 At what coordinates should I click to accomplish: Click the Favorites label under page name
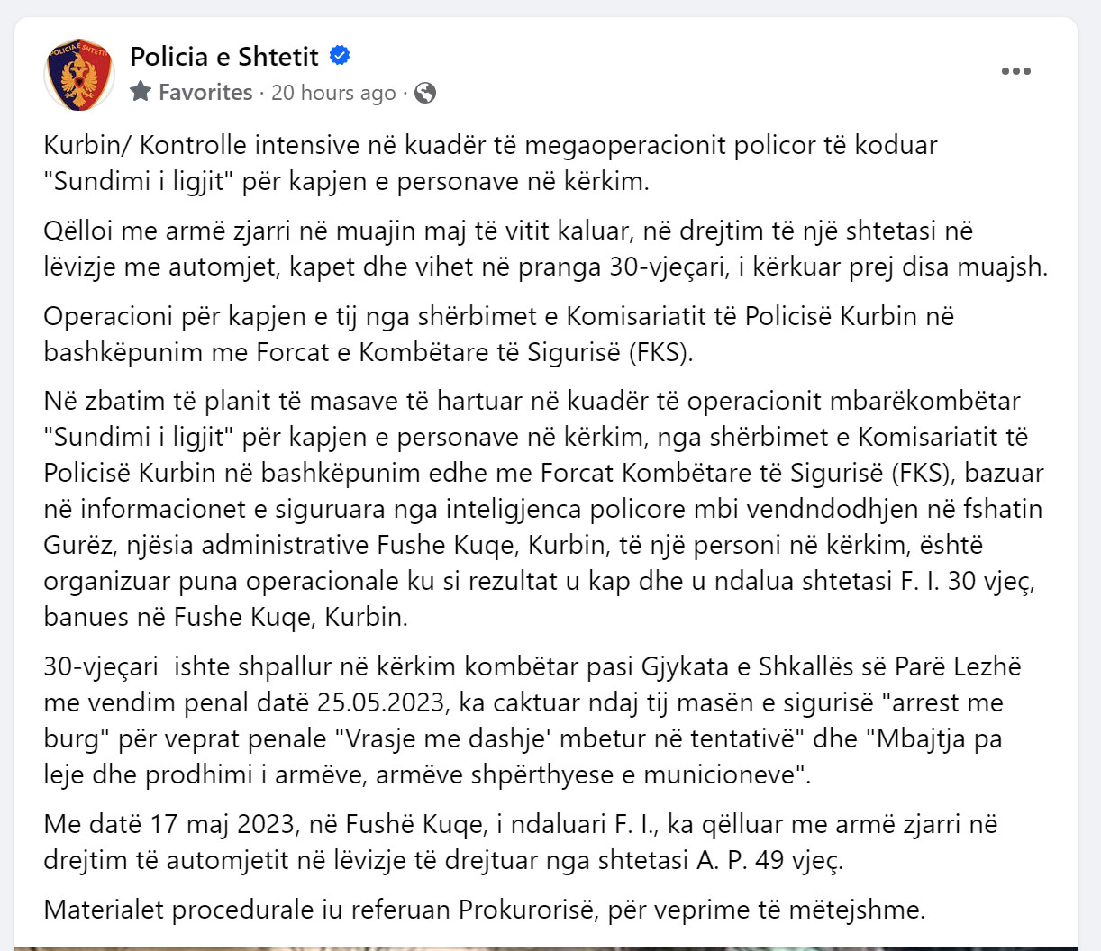coord(205,92)
